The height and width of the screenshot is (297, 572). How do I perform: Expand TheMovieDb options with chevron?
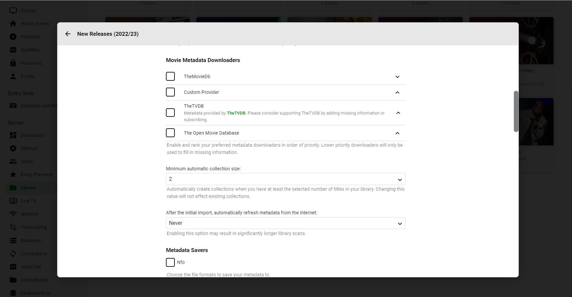coord(397,77)
